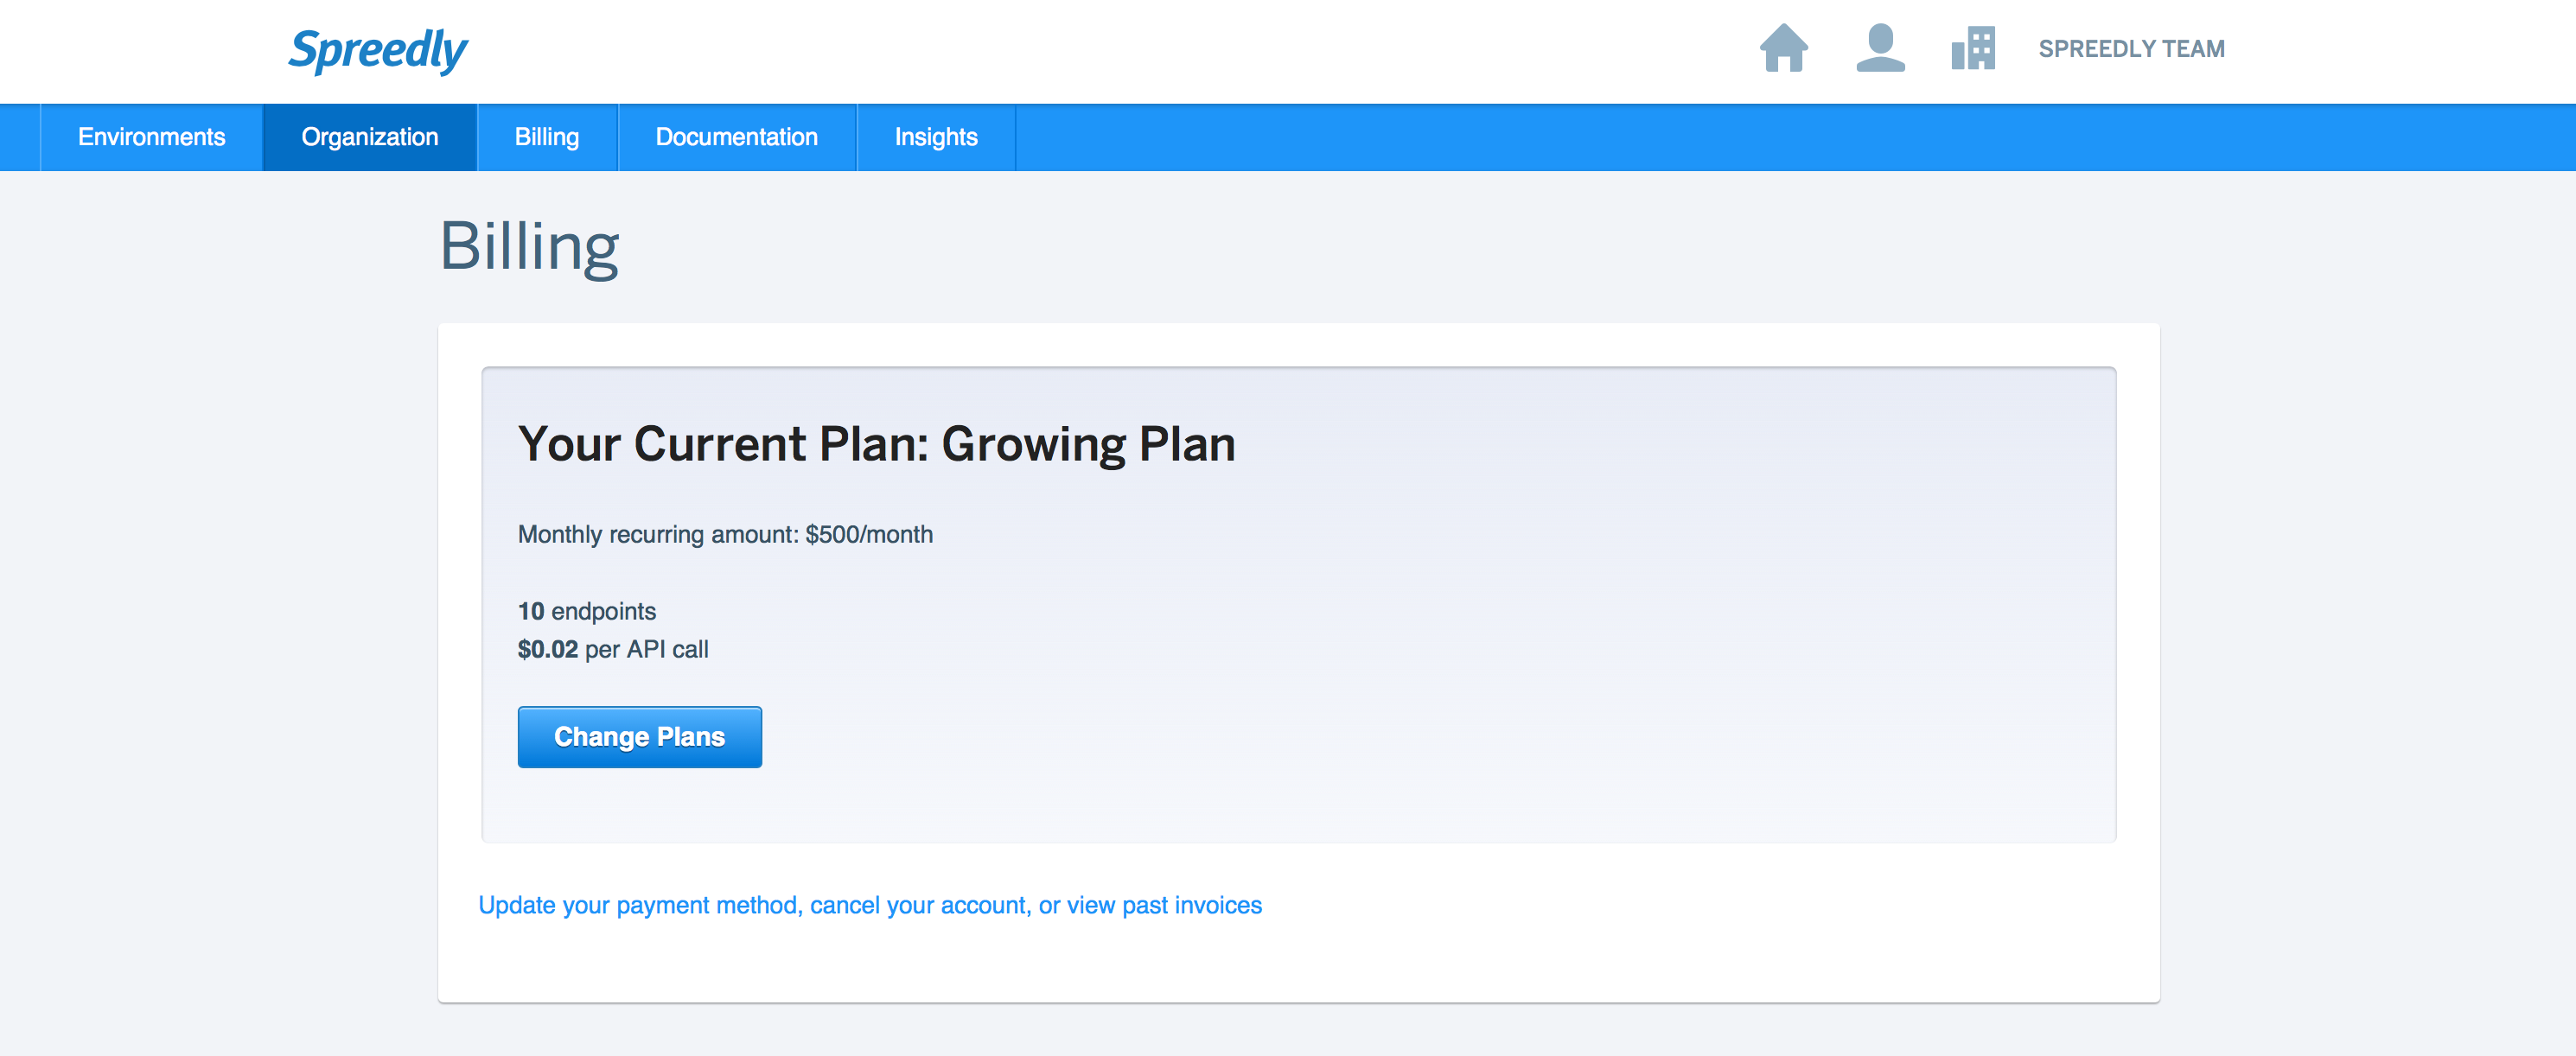The image size is (2576, 1056).
Task: Switch to the Environments tab
Action: [x=151, y=137]
